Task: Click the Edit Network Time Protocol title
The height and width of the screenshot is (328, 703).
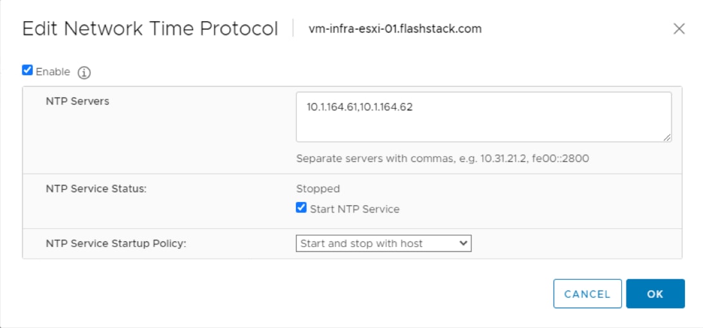Action: click(151, 29)
